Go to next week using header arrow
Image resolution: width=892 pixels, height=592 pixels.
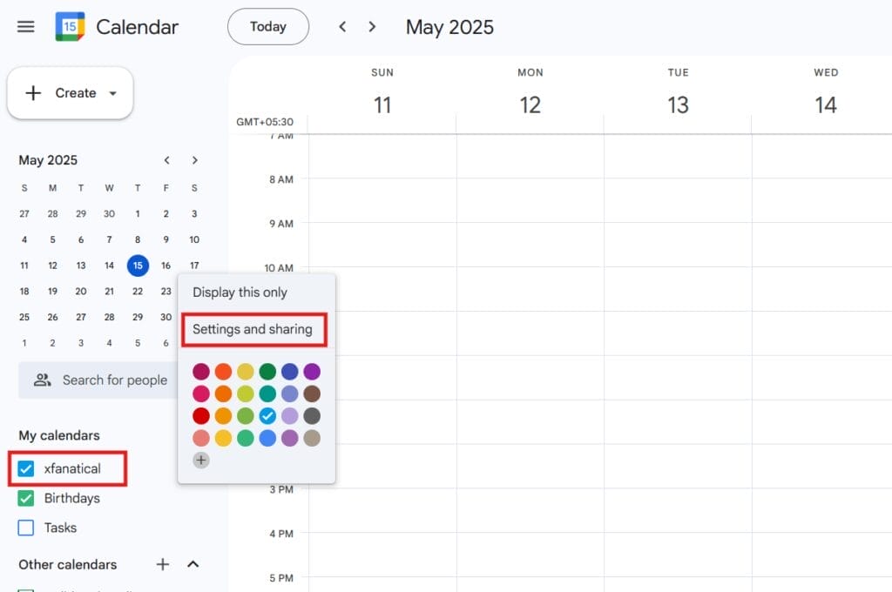pos(372,27)
